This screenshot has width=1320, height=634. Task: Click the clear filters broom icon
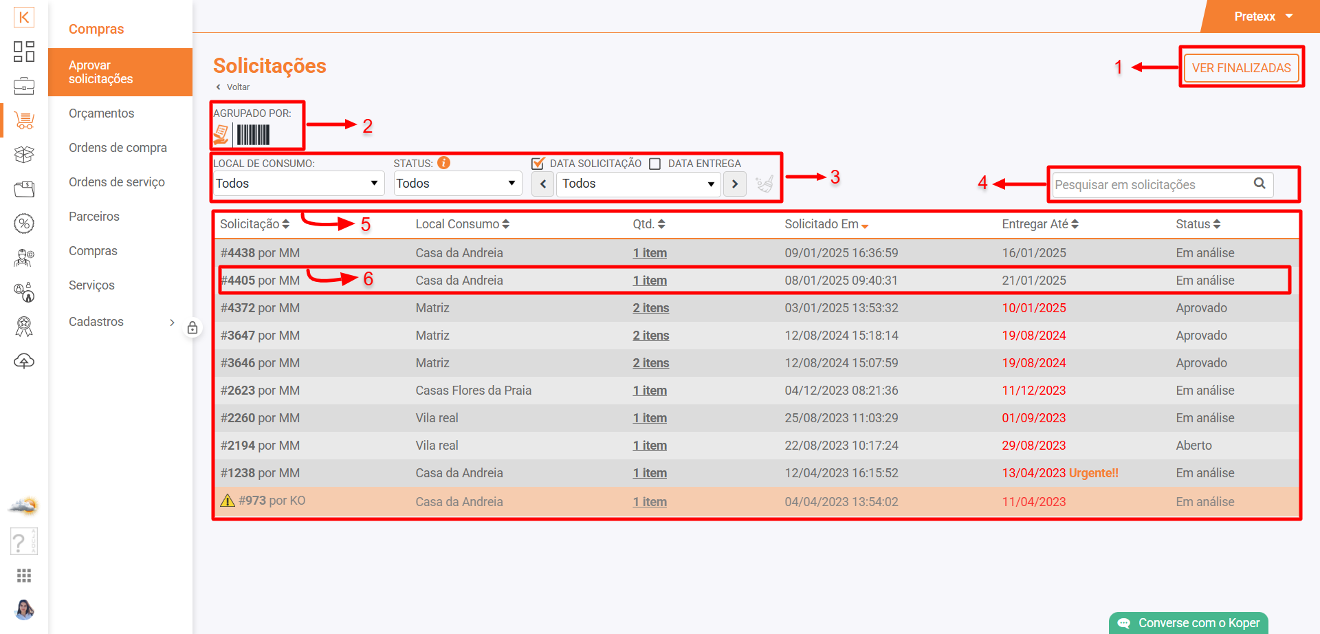pos(764,184)
